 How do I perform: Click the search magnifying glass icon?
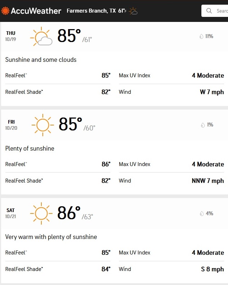pos(209,11)
